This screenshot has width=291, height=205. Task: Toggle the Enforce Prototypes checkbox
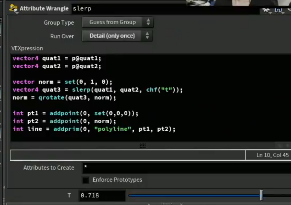tap(86, 180)
